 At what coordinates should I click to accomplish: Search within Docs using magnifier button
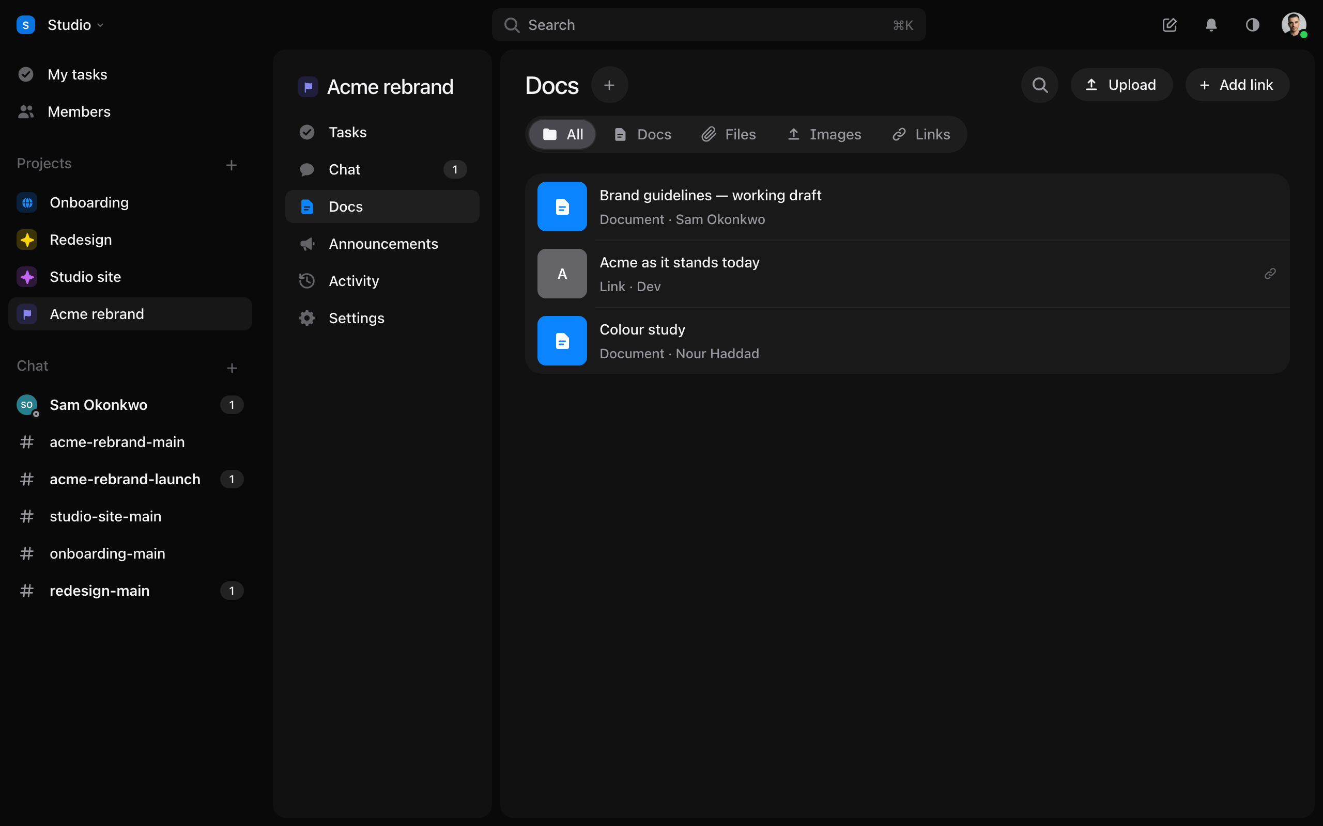1039,85
